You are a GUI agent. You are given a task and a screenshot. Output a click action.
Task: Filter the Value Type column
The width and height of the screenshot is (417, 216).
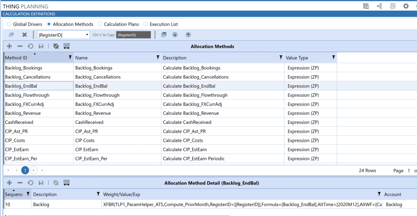(x=333, y=57)
